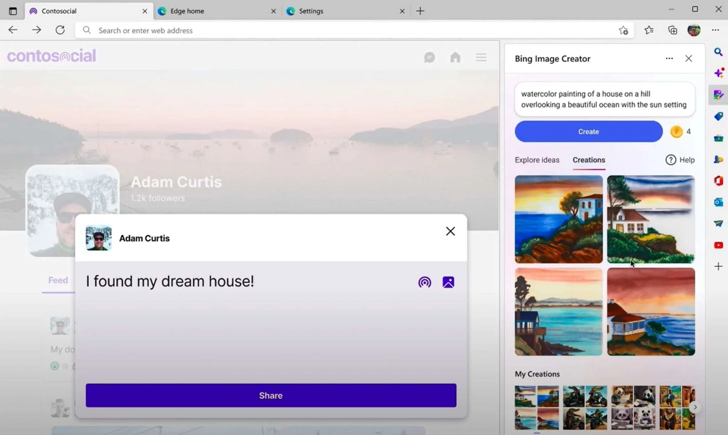Viewport: 728px width, 435px height.
Task: Open Bing Image Creator in the Edge sidebar
Action: pyautogui.click(x=718, y=95)
